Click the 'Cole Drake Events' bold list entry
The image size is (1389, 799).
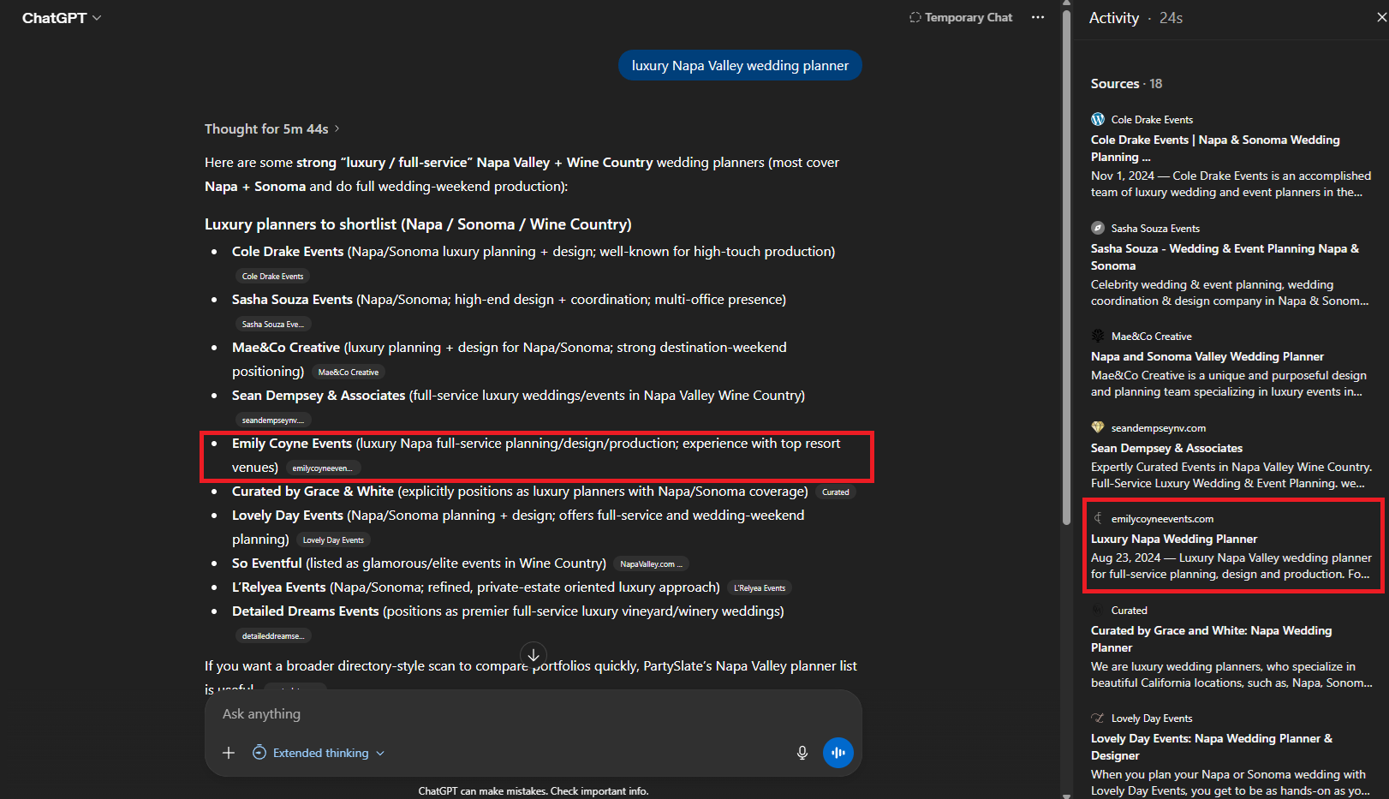tap(288, 252)
